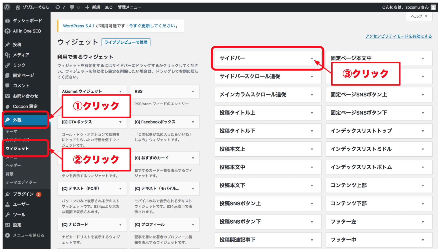
Task: Click the ライブプレビューで管理 button
Action: 126,42
